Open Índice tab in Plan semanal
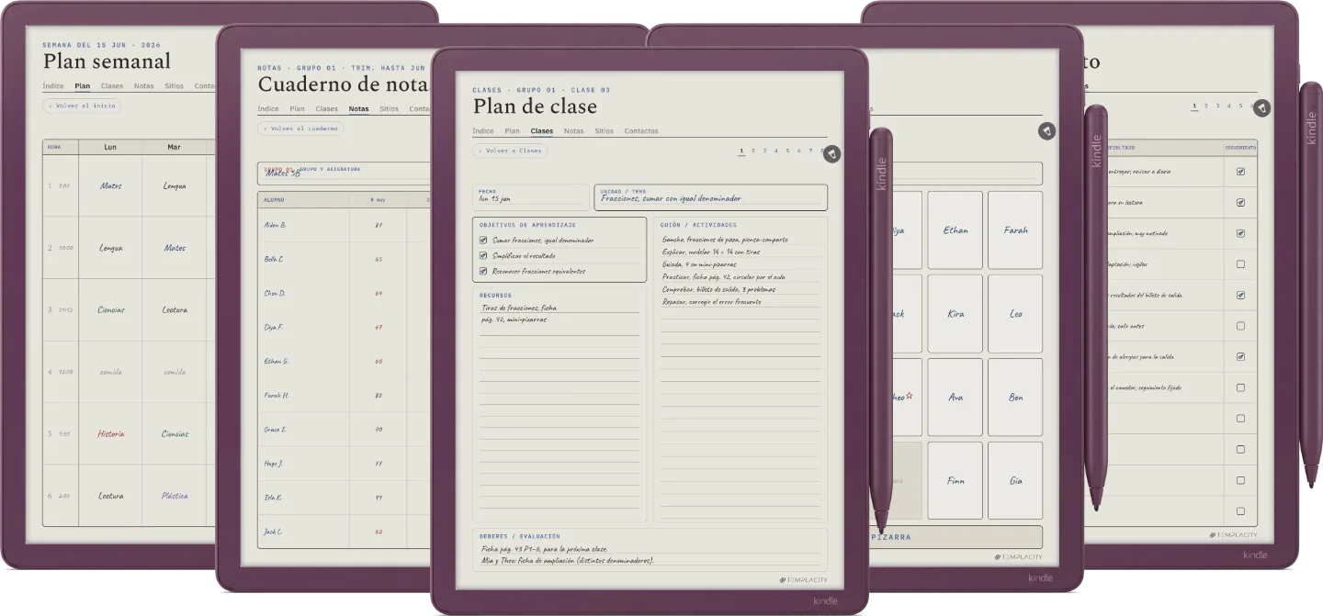Screen dimensions: 1323x616 pyautogui.click(x=53, y=86)
